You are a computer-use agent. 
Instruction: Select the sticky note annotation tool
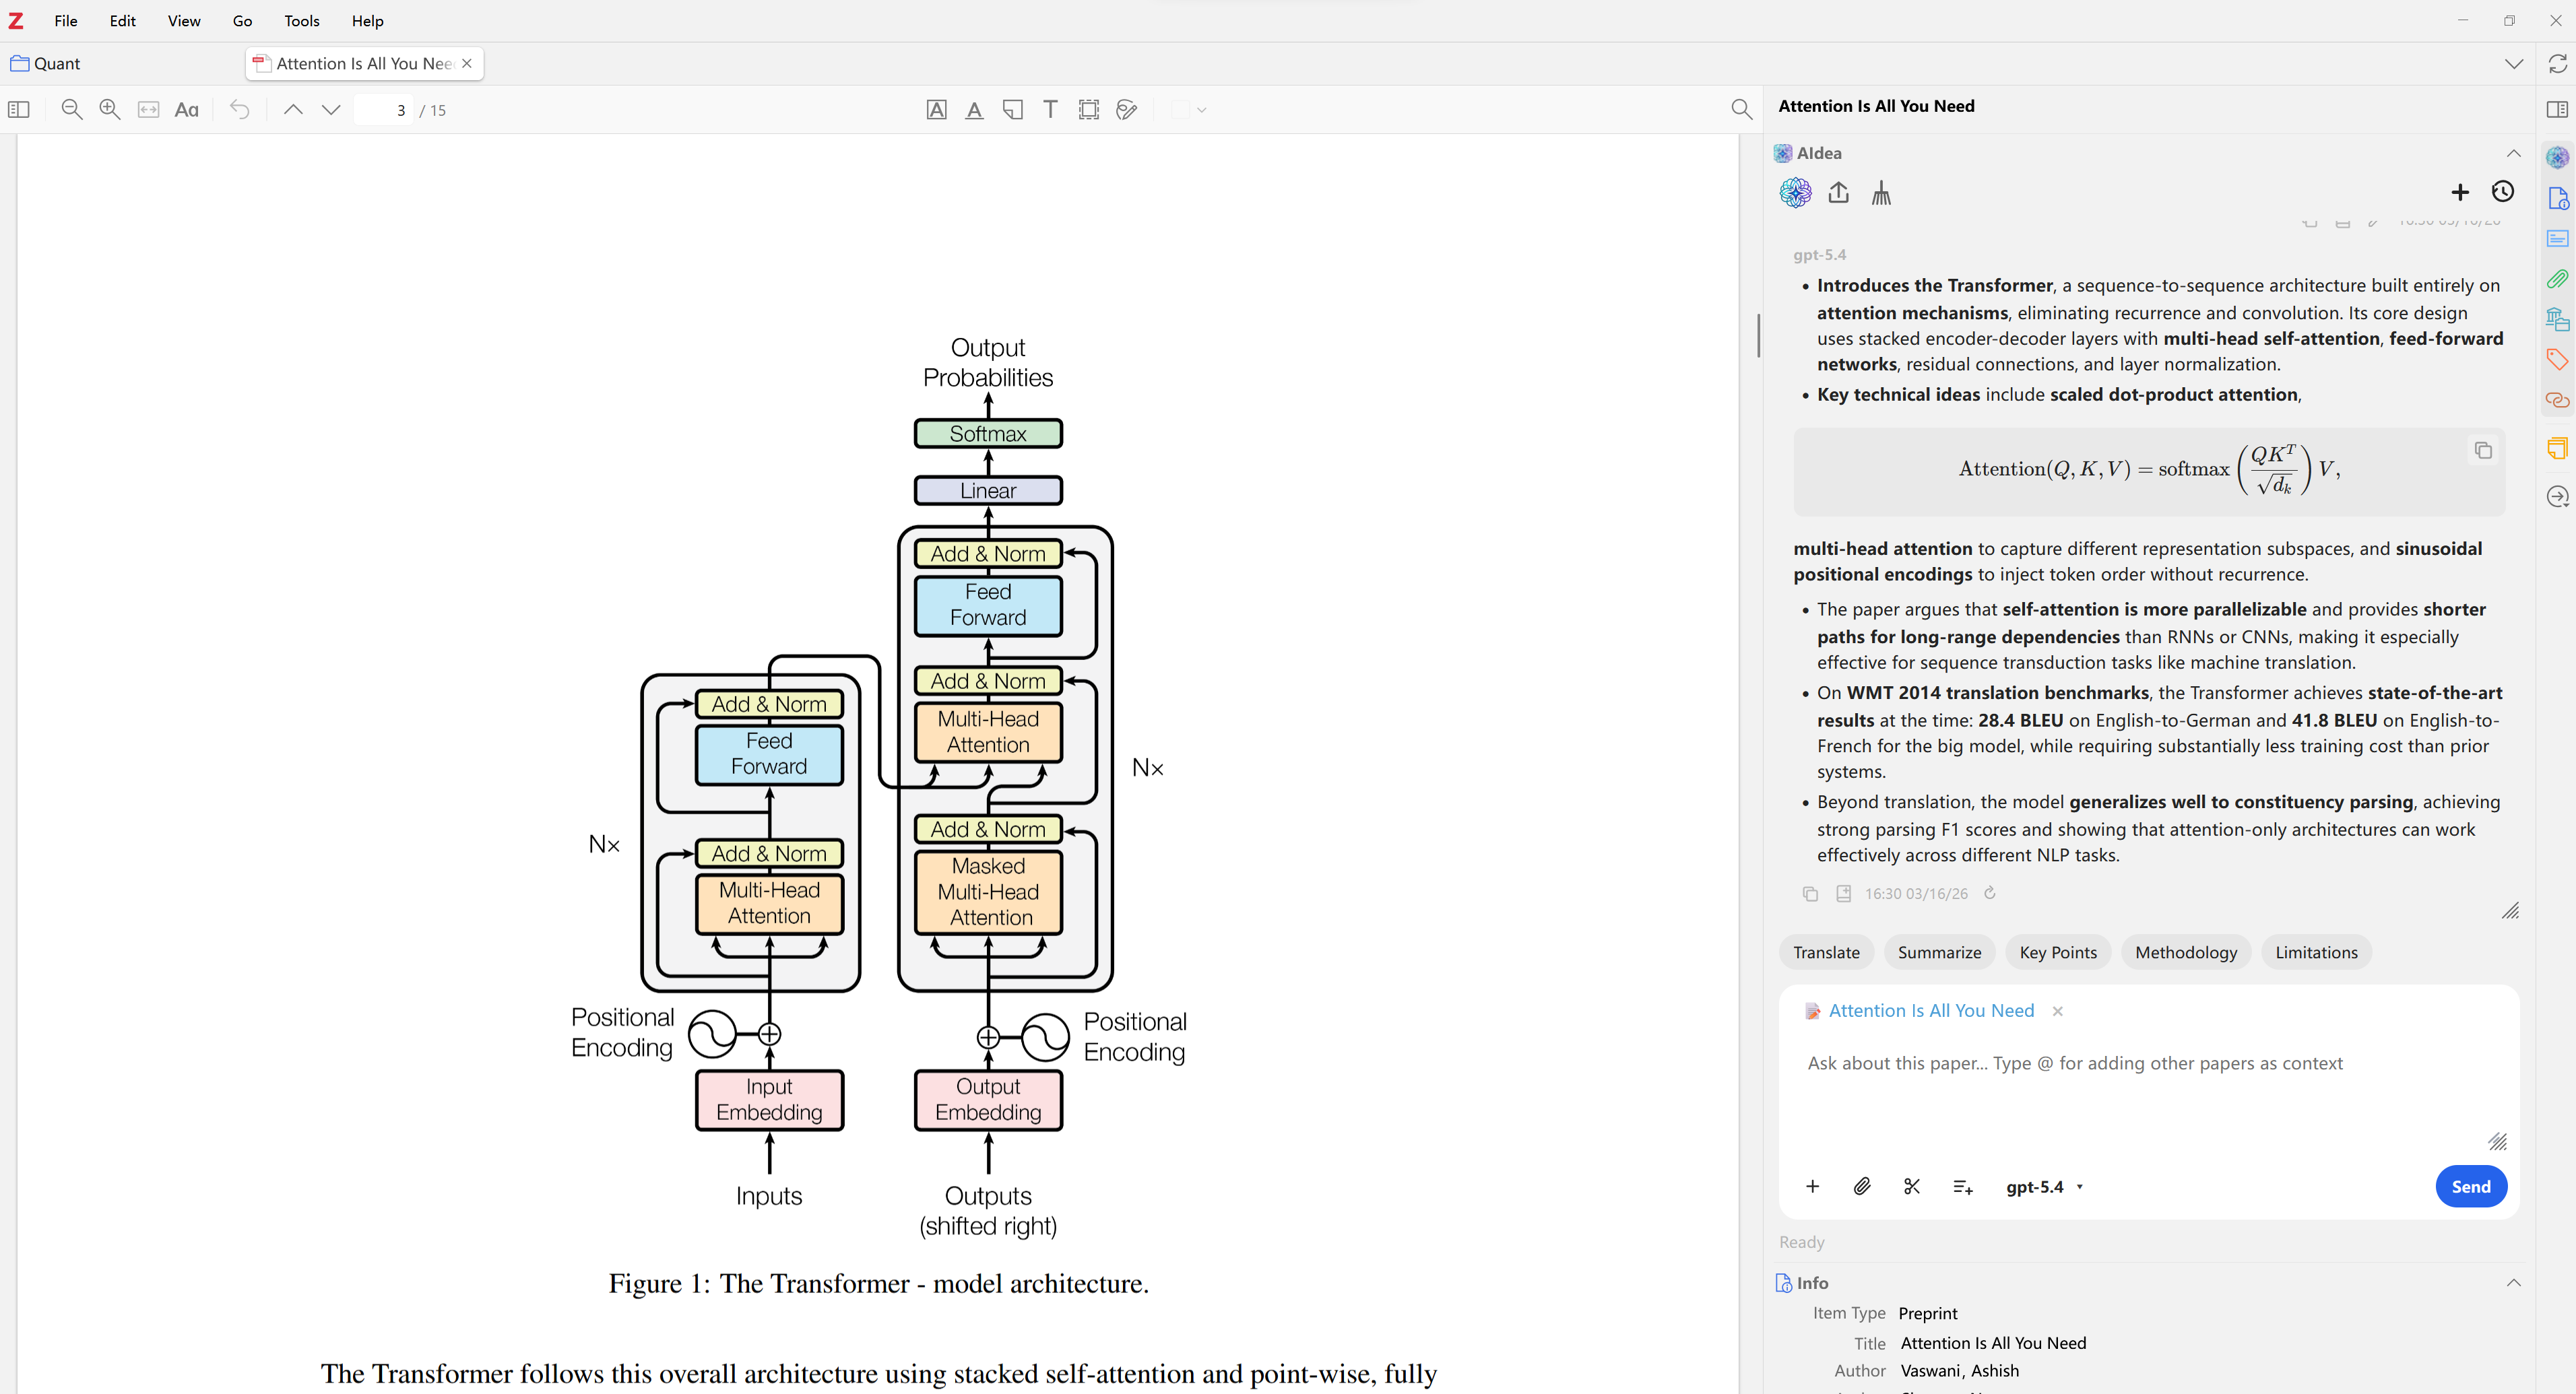point(1012,110)
